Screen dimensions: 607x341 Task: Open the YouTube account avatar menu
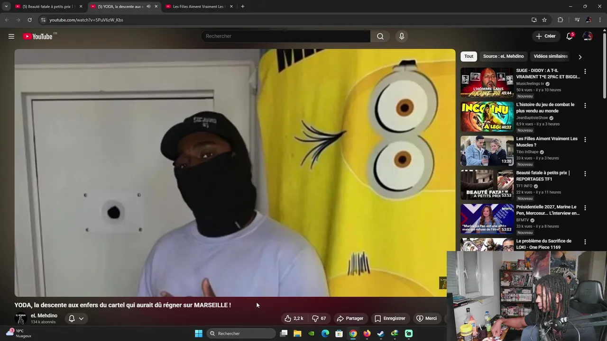pyautogui.click(x=588, y=36)
